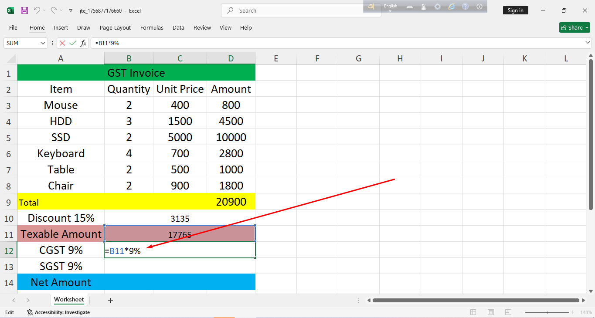Click the Save icon in title bar
Image resolution: width=595 pixels, height=318 pixels.
coord(24,10)
